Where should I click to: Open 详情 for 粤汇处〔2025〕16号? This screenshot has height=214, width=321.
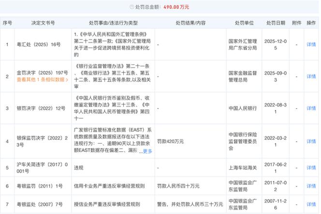(x=311, y=44)
